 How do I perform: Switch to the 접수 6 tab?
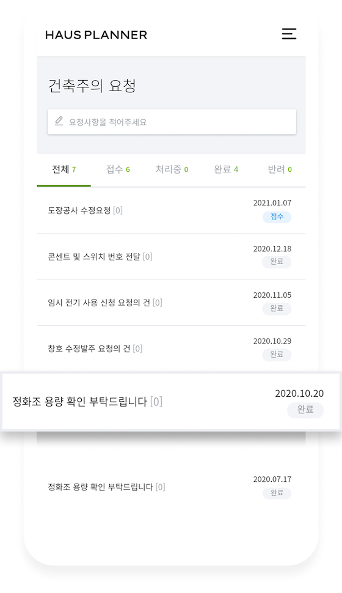pyautogui.click(x=118, y=169)
